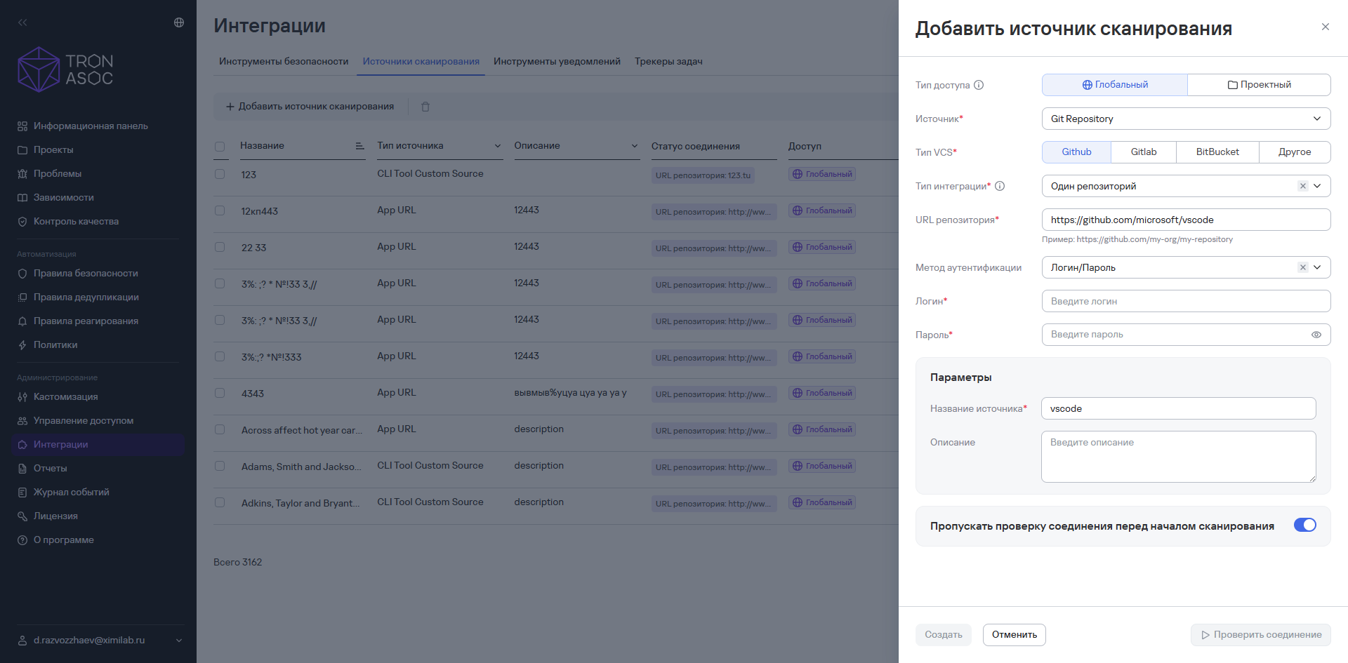Open Правила реагирования in sidebar
Screen dimensions: 1348x663
pos(86,321)
